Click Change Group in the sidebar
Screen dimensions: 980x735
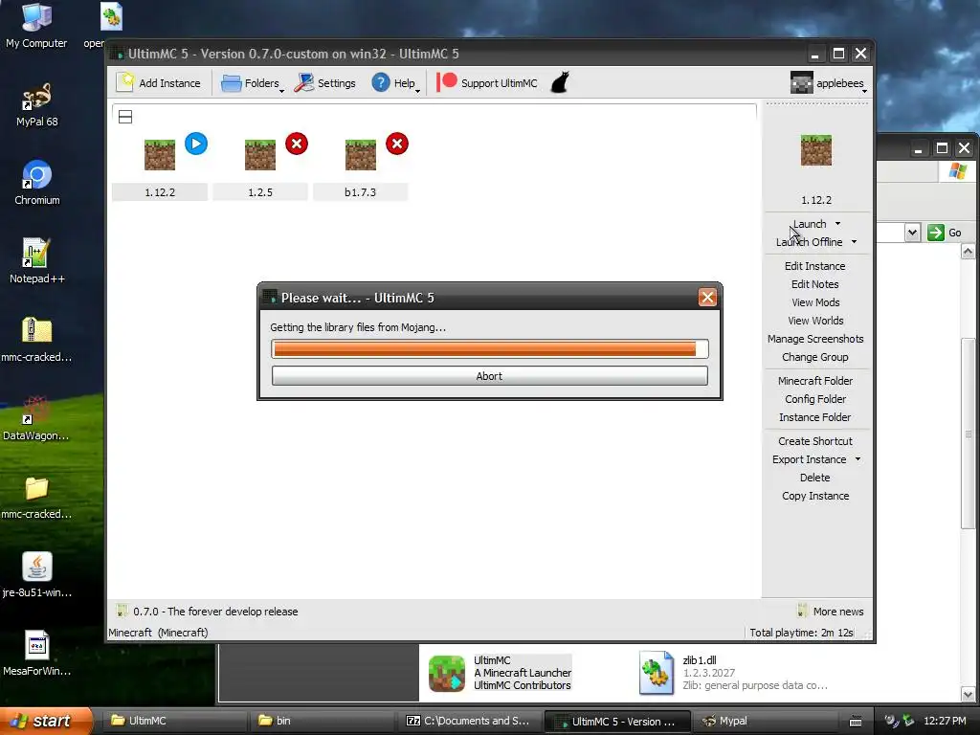pyautogui.click(x=815, y=357)
